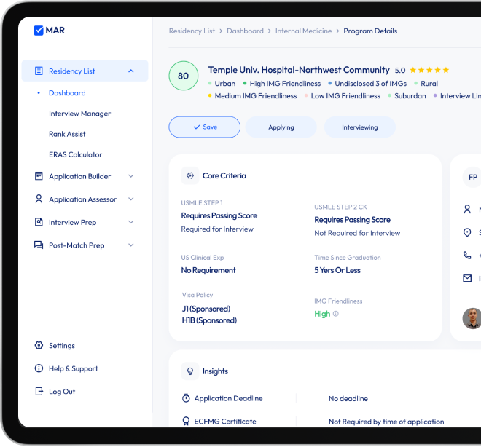Toggle the Save button
Screen dimensions: 481x447
204,127
